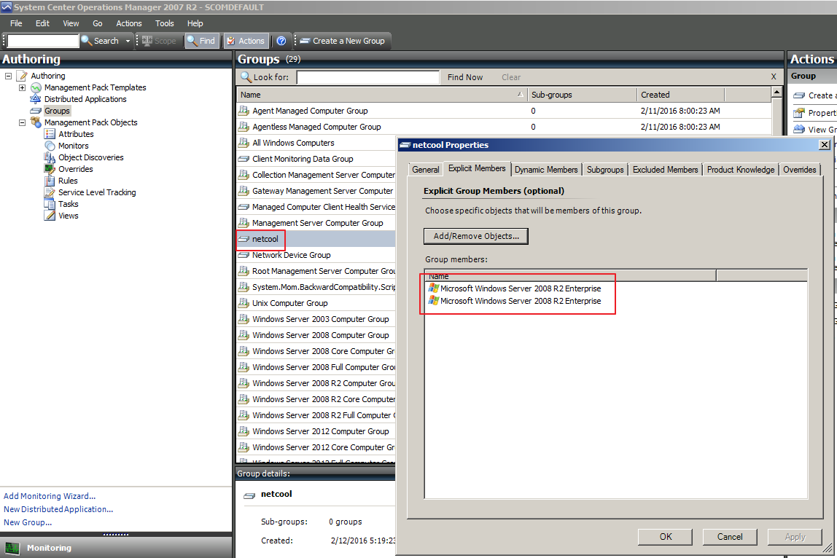Click the New Distributed Application link
The image size is (837, 558).
coord(58,509)
